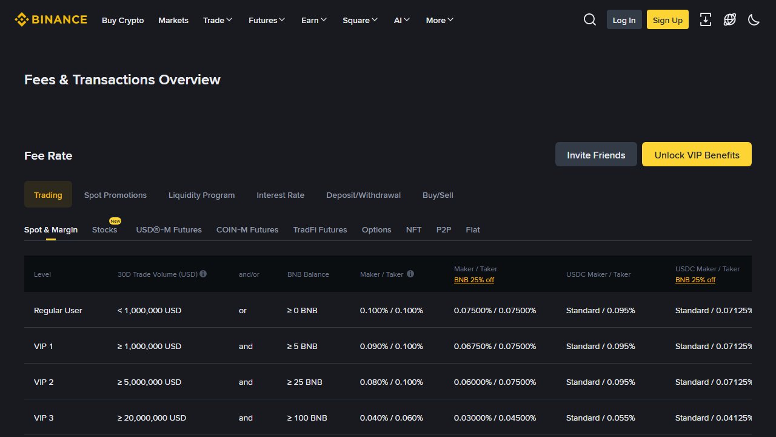776x437 pixels.
Task: Click the 'Fees & Transactions Overview' heading
Action: click(x=122, y=80)
